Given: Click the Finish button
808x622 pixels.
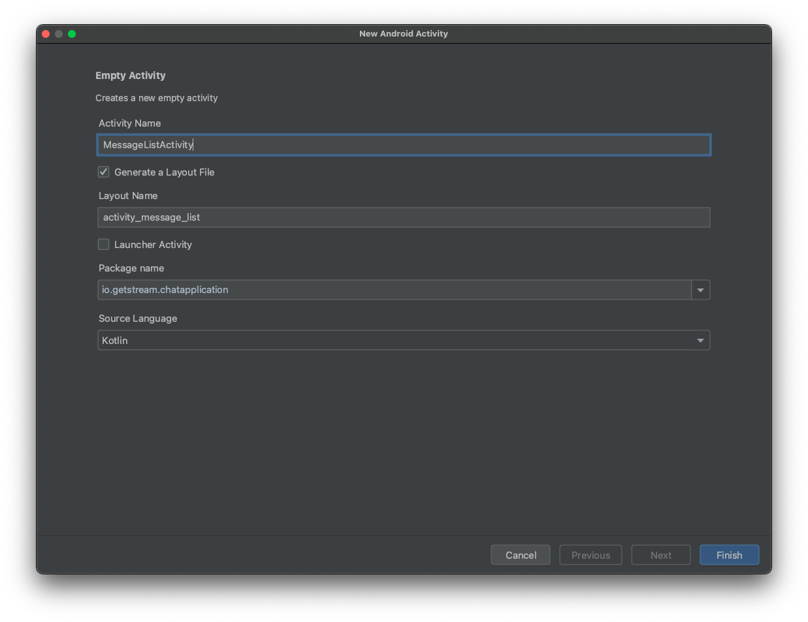Looking at the screenshot, I should point(730,555).
